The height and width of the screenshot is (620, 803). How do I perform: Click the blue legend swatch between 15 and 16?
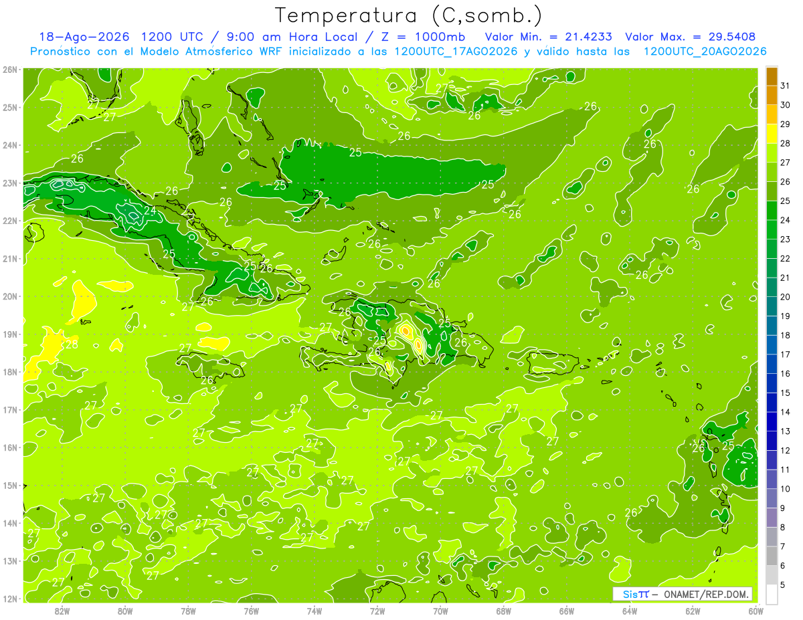[x=772, y=383]
